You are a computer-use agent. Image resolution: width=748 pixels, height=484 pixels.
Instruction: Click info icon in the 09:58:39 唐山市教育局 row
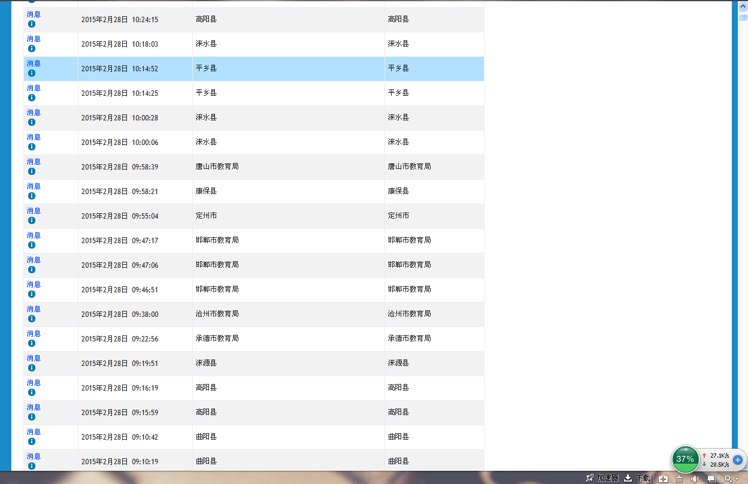[x=32, y=171]
